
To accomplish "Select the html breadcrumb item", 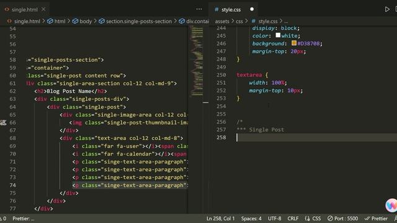I will (60, 21).
